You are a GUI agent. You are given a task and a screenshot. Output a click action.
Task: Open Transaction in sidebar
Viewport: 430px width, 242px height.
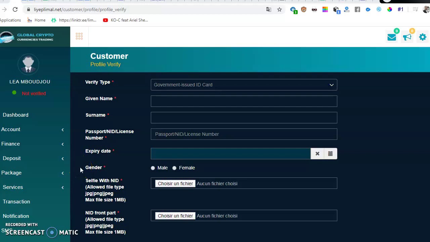[x=16, y=202]
